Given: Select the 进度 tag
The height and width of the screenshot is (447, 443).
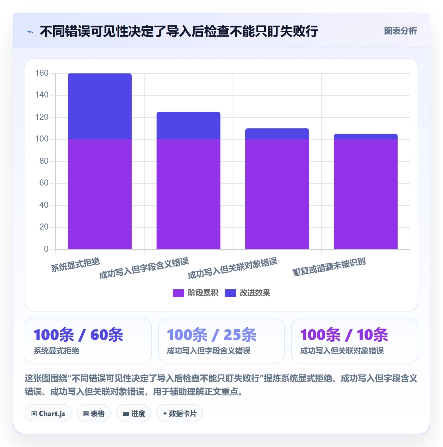Looking at the screenshot, I should [x=134, y=413].
